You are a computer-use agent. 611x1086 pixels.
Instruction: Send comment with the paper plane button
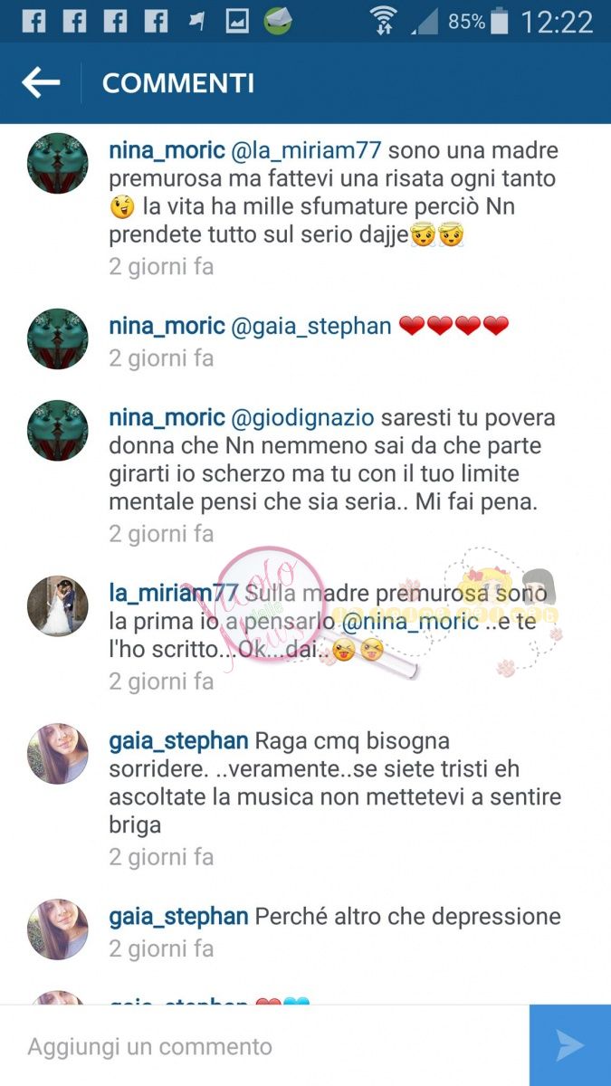tap(570, 1045)
